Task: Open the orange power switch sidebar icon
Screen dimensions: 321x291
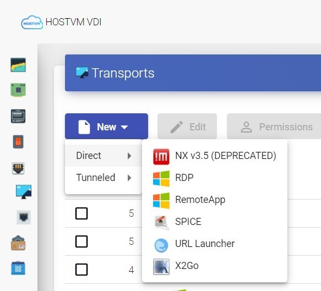Action: coord(18,142)
